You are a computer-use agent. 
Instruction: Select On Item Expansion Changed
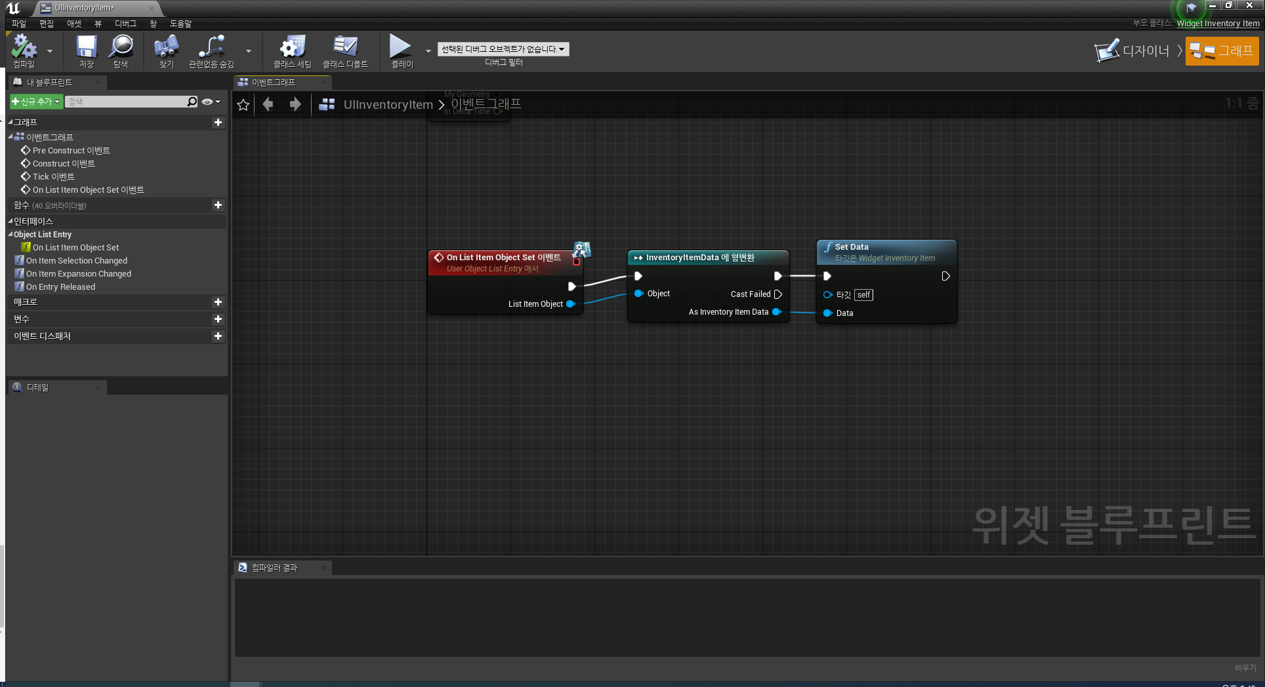tap(78, 273)
